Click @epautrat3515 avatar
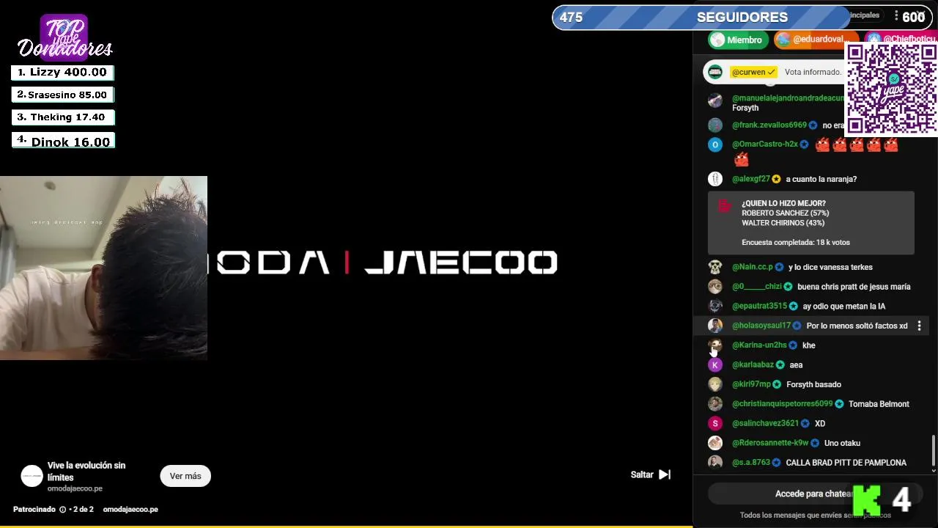Screen dimensions: 938x528 pyautogui.click(x=715, y=306)
